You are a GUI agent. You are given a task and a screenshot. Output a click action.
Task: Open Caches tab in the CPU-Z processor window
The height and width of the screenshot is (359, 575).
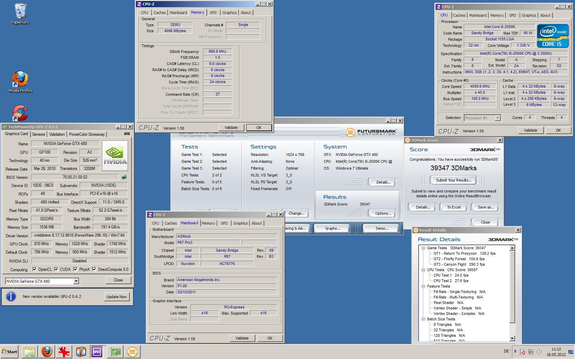coord(459,15)
